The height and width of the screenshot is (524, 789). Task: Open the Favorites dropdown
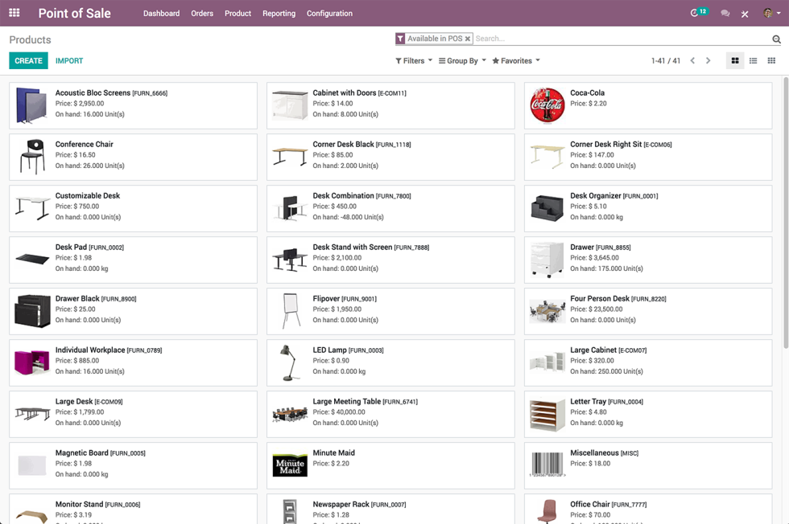514,60
